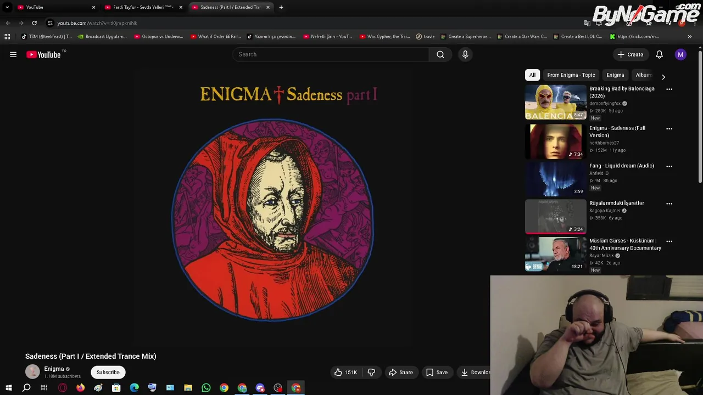Like the video with the thumbs-up icon

point(345,373)
